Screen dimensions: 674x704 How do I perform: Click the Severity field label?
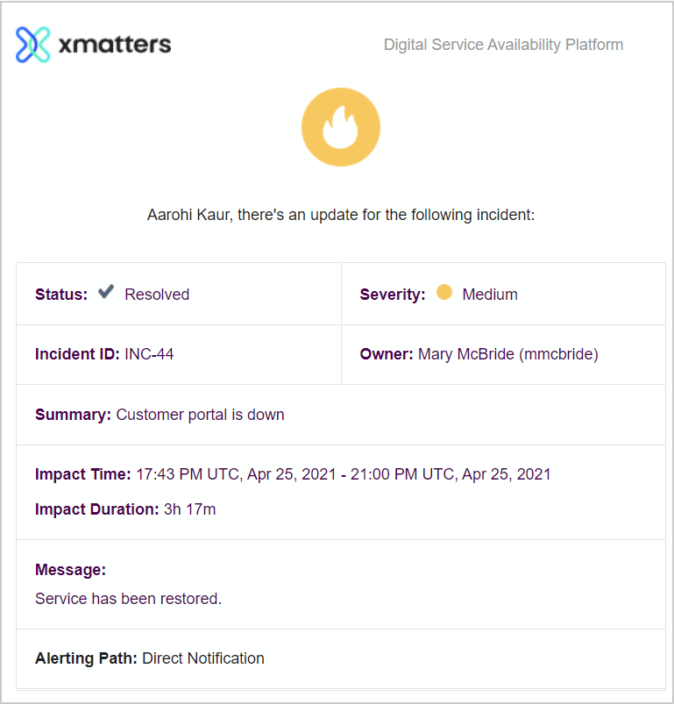[x=393, y=295]
